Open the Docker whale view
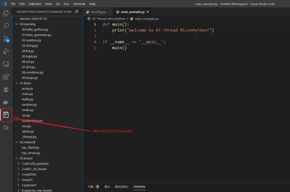This screenshot has height=192, width=290. coord(6,102)
